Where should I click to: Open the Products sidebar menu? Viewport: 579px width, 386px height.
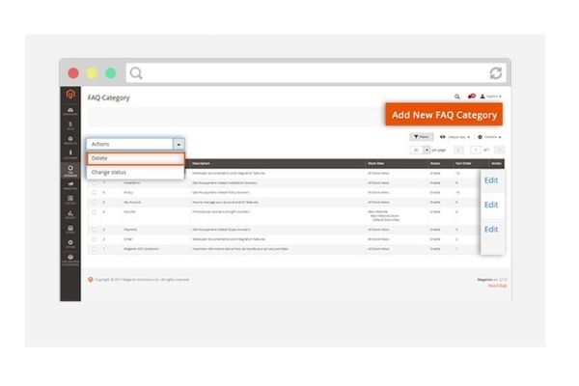tap(70, 141)
